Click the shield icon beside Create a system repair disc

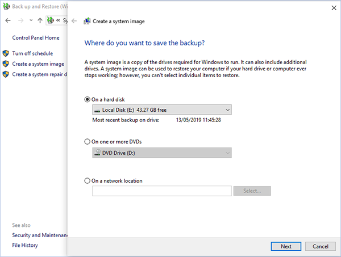(6, 74)
